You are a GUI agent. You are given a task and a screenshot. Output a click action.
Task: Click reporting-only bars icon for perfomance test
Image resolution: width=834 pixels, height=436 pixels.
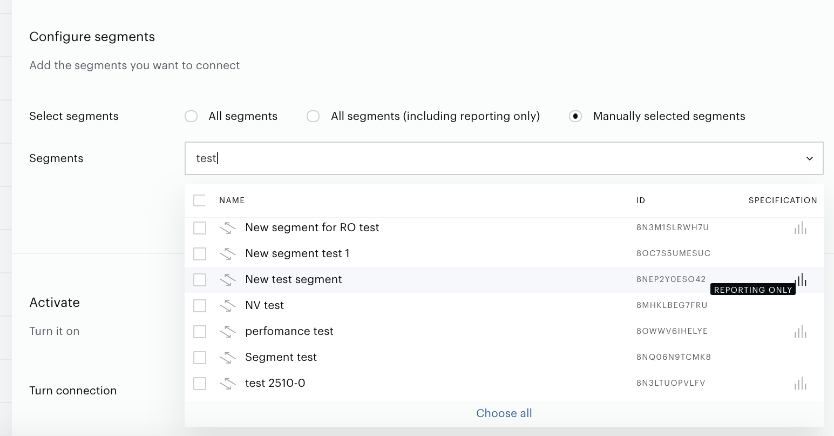point(801,332)
